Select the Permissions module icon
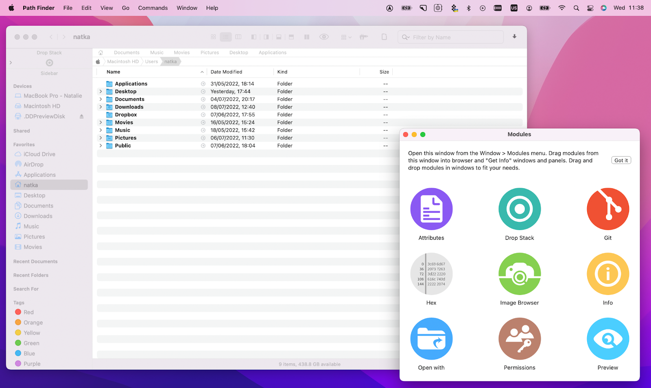 (x=520, y=338)
